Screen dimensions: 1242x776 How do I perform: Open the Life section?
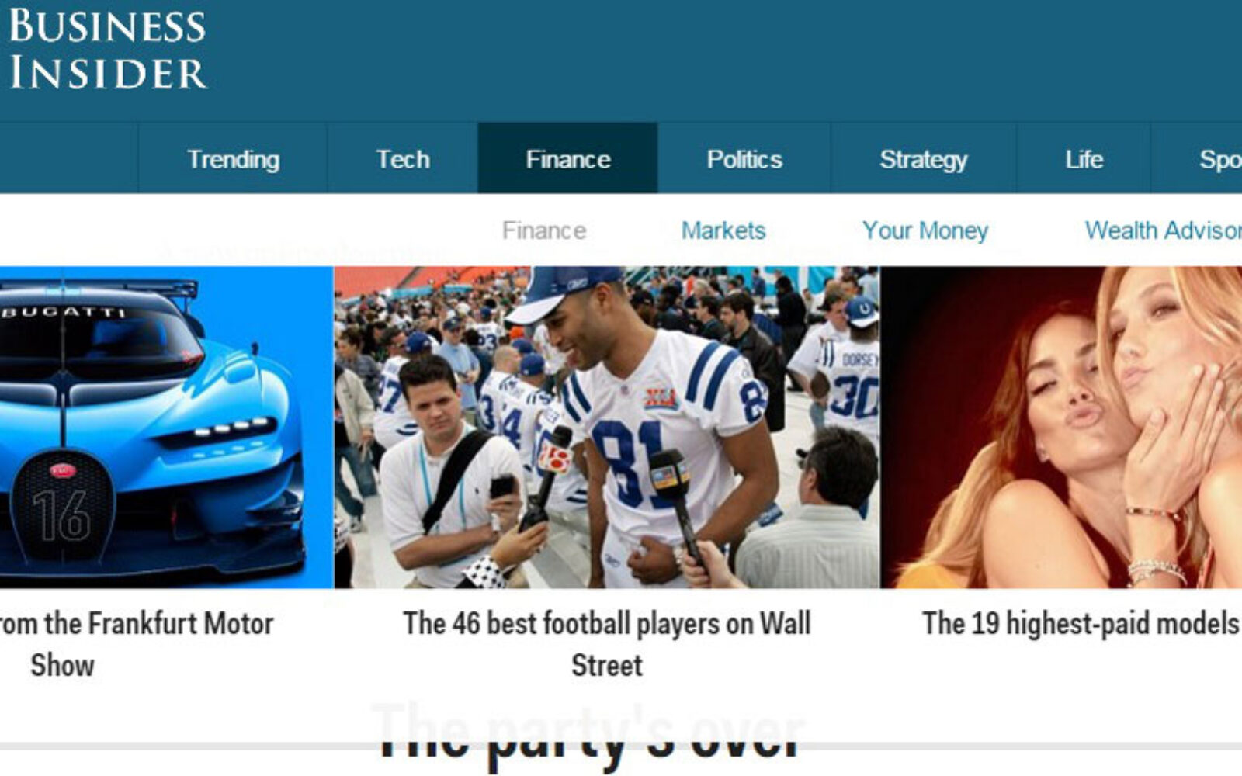coord(1084,158)
